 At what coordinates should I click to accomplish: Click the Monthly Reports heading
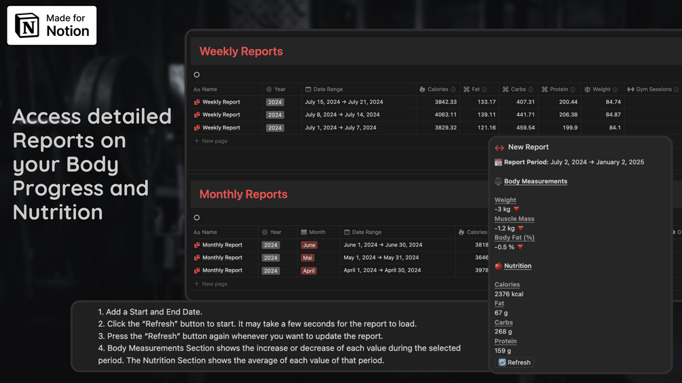click(x=243, y=194)
